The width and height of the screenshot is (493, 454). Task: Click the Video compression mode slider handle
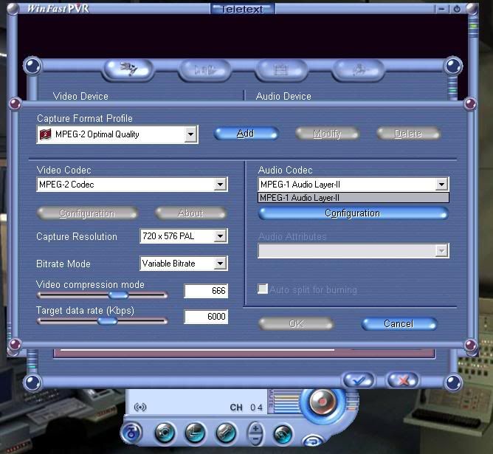pyautogui.click(x=118, y=295)
